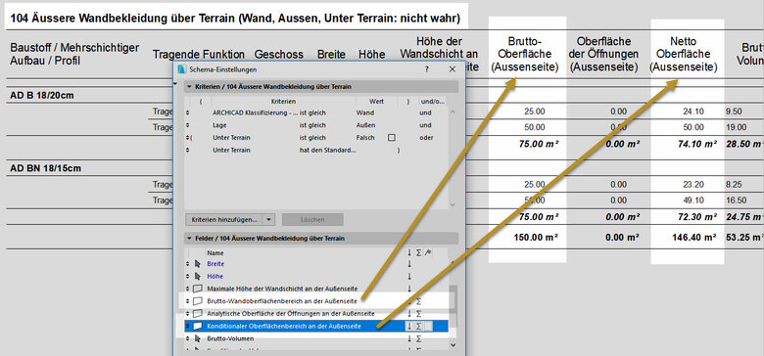Click the 'ist gleich' operator in Lage row
The height and width of the screenshot is (356, 764).
(x=312, y=125)
